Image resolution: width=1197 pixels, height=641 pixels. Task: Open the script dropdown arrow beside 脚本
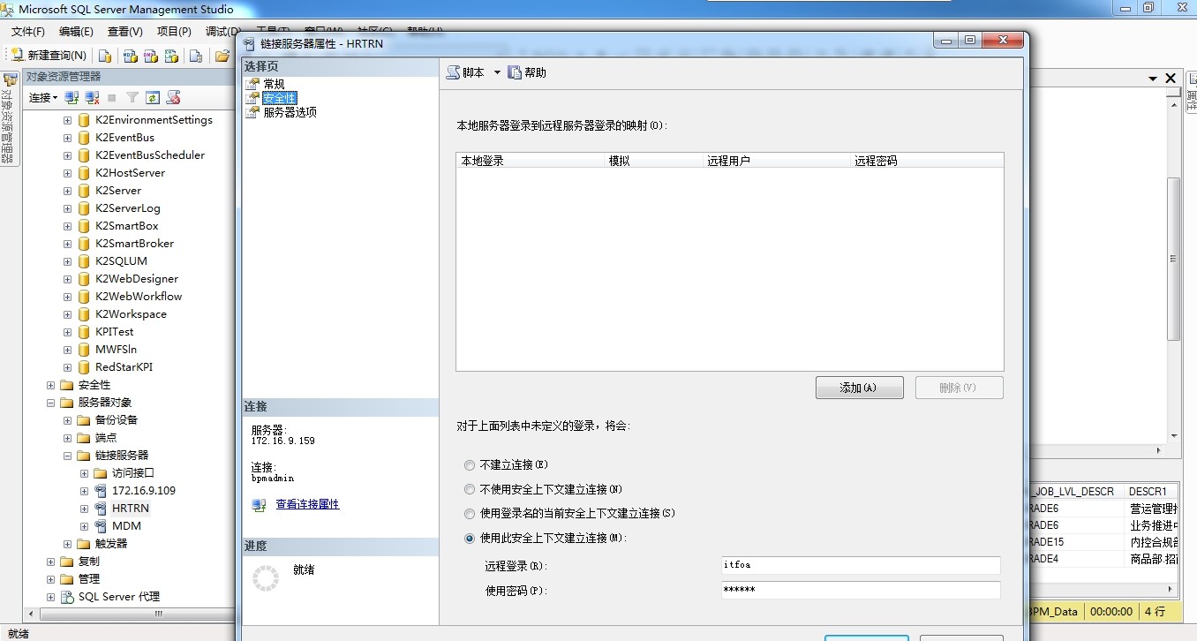click(x=497, y=72)
